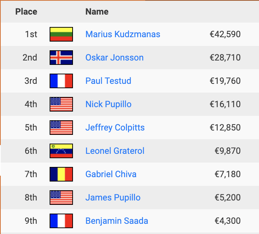Viewport: 259px width, 234px height.
Task: Visit Benjamin Saada's profile link
Action: [117, 221]
